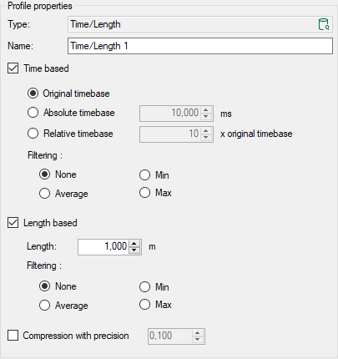
Task: Decrease absolute timebase value with down arrow
Action: tap(206, 117)
